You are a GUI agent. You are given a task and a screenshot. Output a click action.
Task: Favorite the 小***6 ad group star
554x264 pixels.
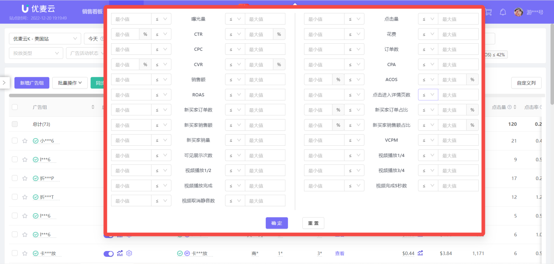tap(25, 141)
